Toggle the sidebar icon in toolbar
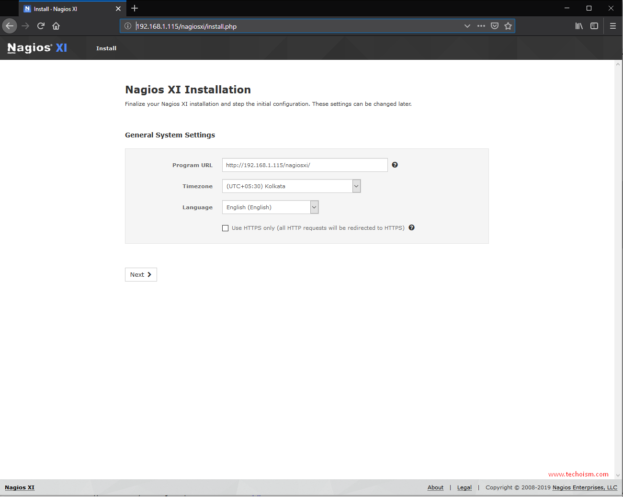 [x=594, y=26]
